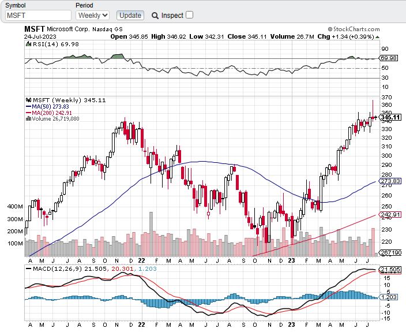Click the '22' year label under price chart
The height and width of the screenshot is (332, 406).
click(x=142, y=260)
